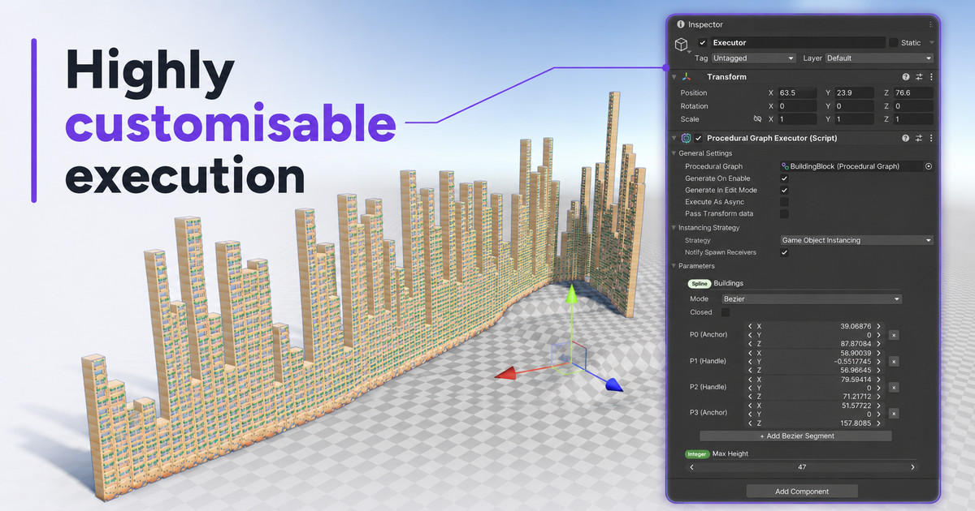Click the green Y axis arrow of the gizmo

572,294
